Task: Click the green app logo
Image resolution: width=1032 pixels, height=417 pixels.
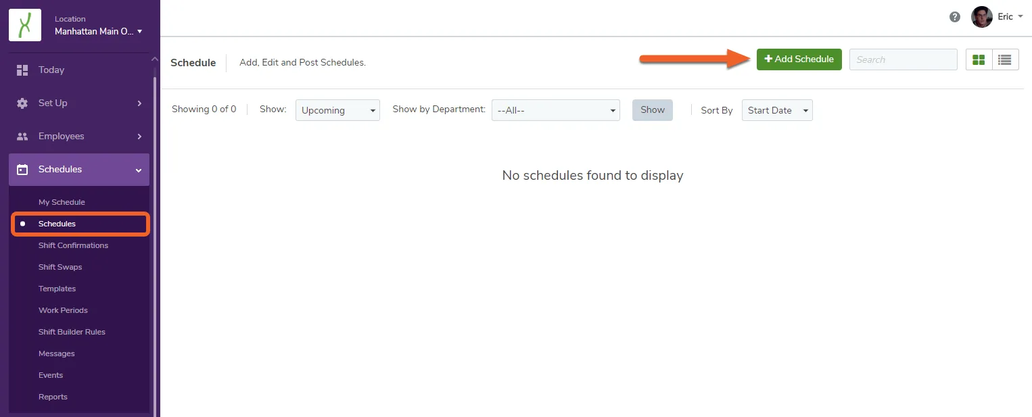Action: 25,25
